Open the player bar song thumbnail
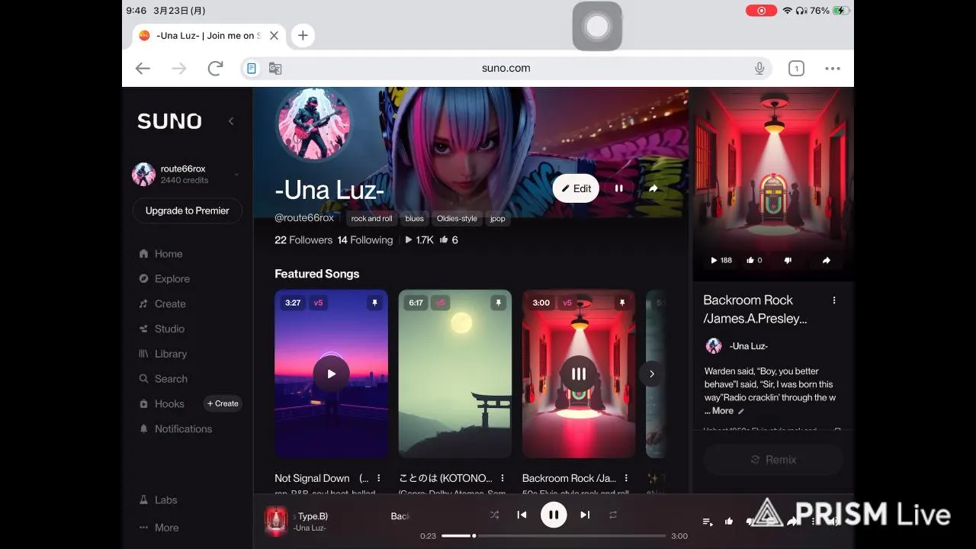The image size is (976, 549). (x=275, y=521)
